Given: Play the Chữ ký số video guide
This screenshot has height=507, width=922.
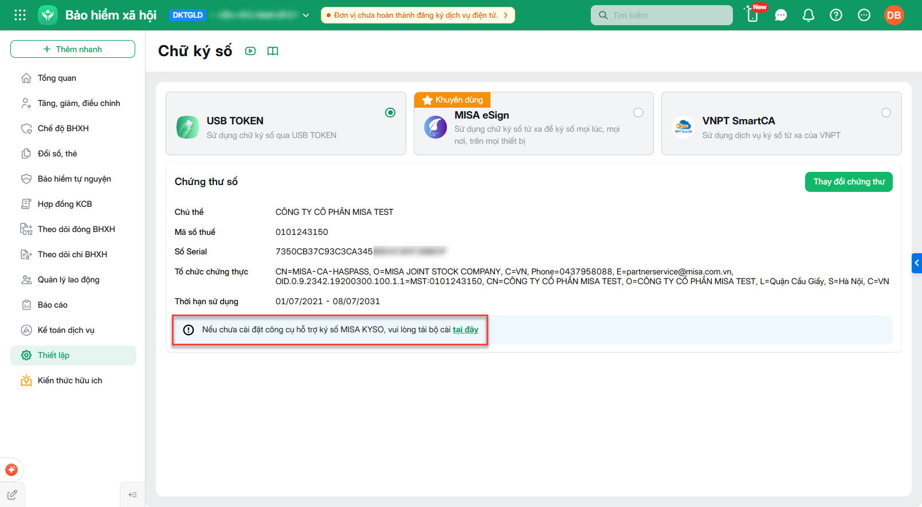Looking at the screenshot, I should (250, 51).
